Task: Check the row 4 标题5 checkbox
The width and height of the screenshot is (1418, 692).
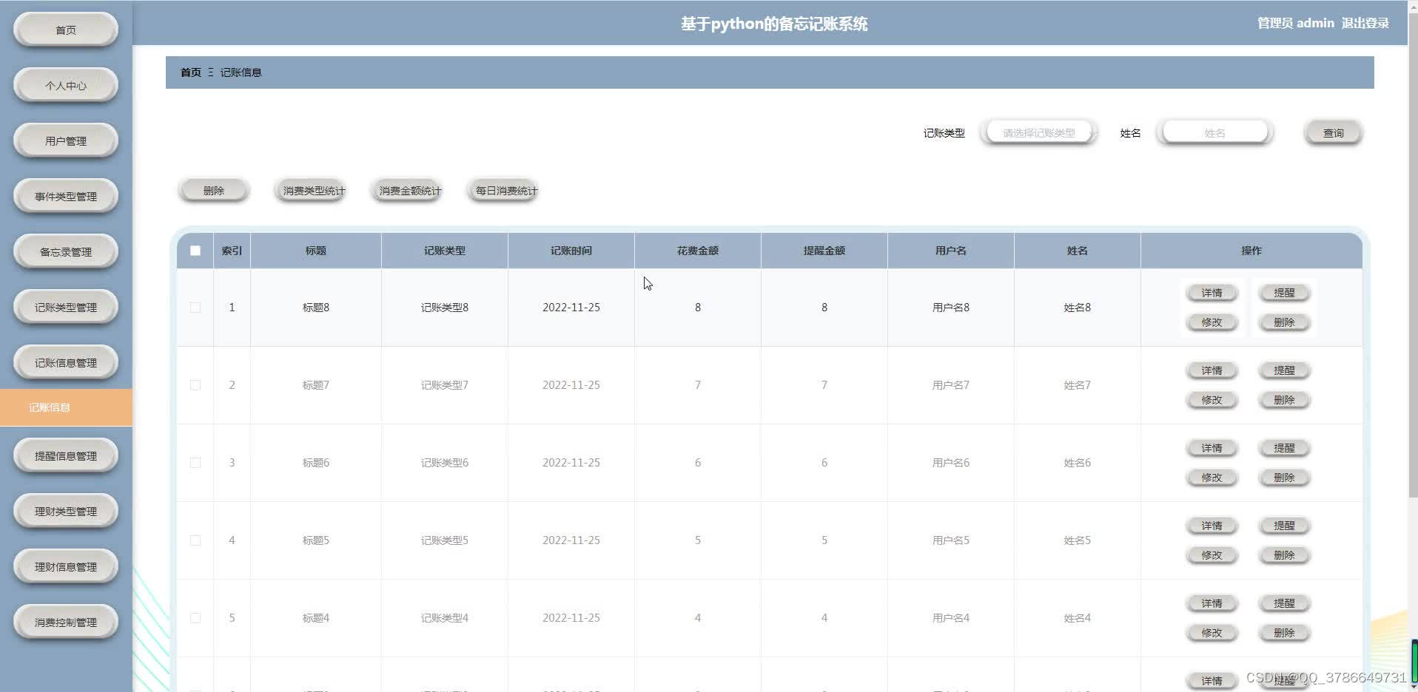Action: pyautogui.click(x=195, y=540)
